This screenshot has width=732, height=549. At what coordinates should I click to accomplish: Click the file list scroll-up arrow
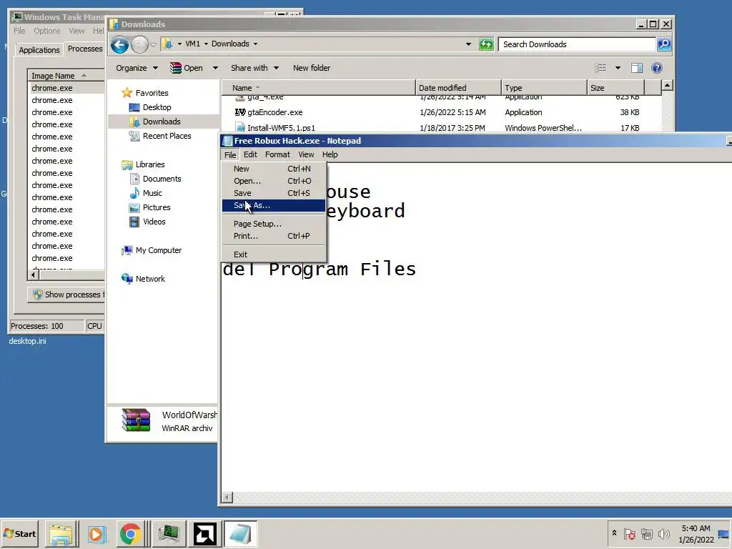(x=668, y=86)
